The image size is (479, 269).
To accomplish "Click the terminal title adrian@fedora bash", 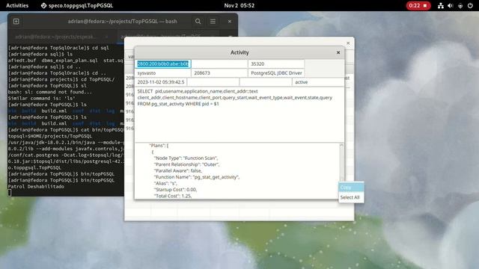I will pos(122,22).
